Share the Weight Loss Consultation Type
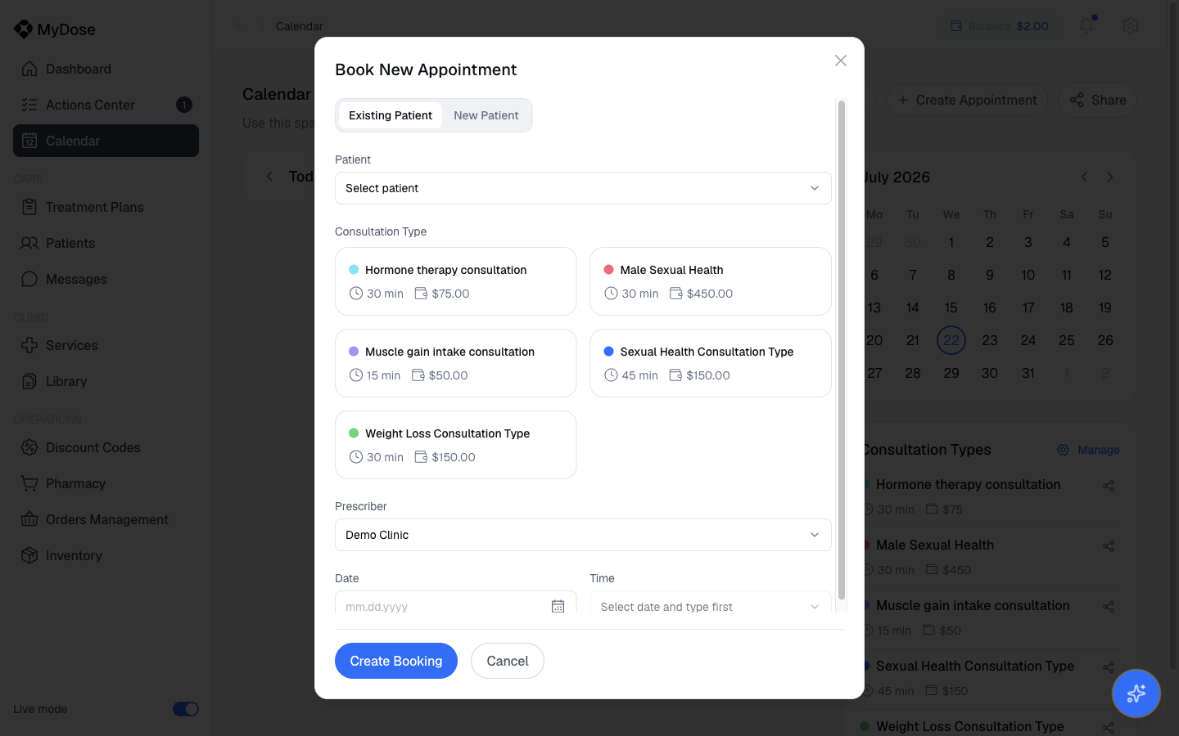 pyautogui.click(x=1109, y=727)
